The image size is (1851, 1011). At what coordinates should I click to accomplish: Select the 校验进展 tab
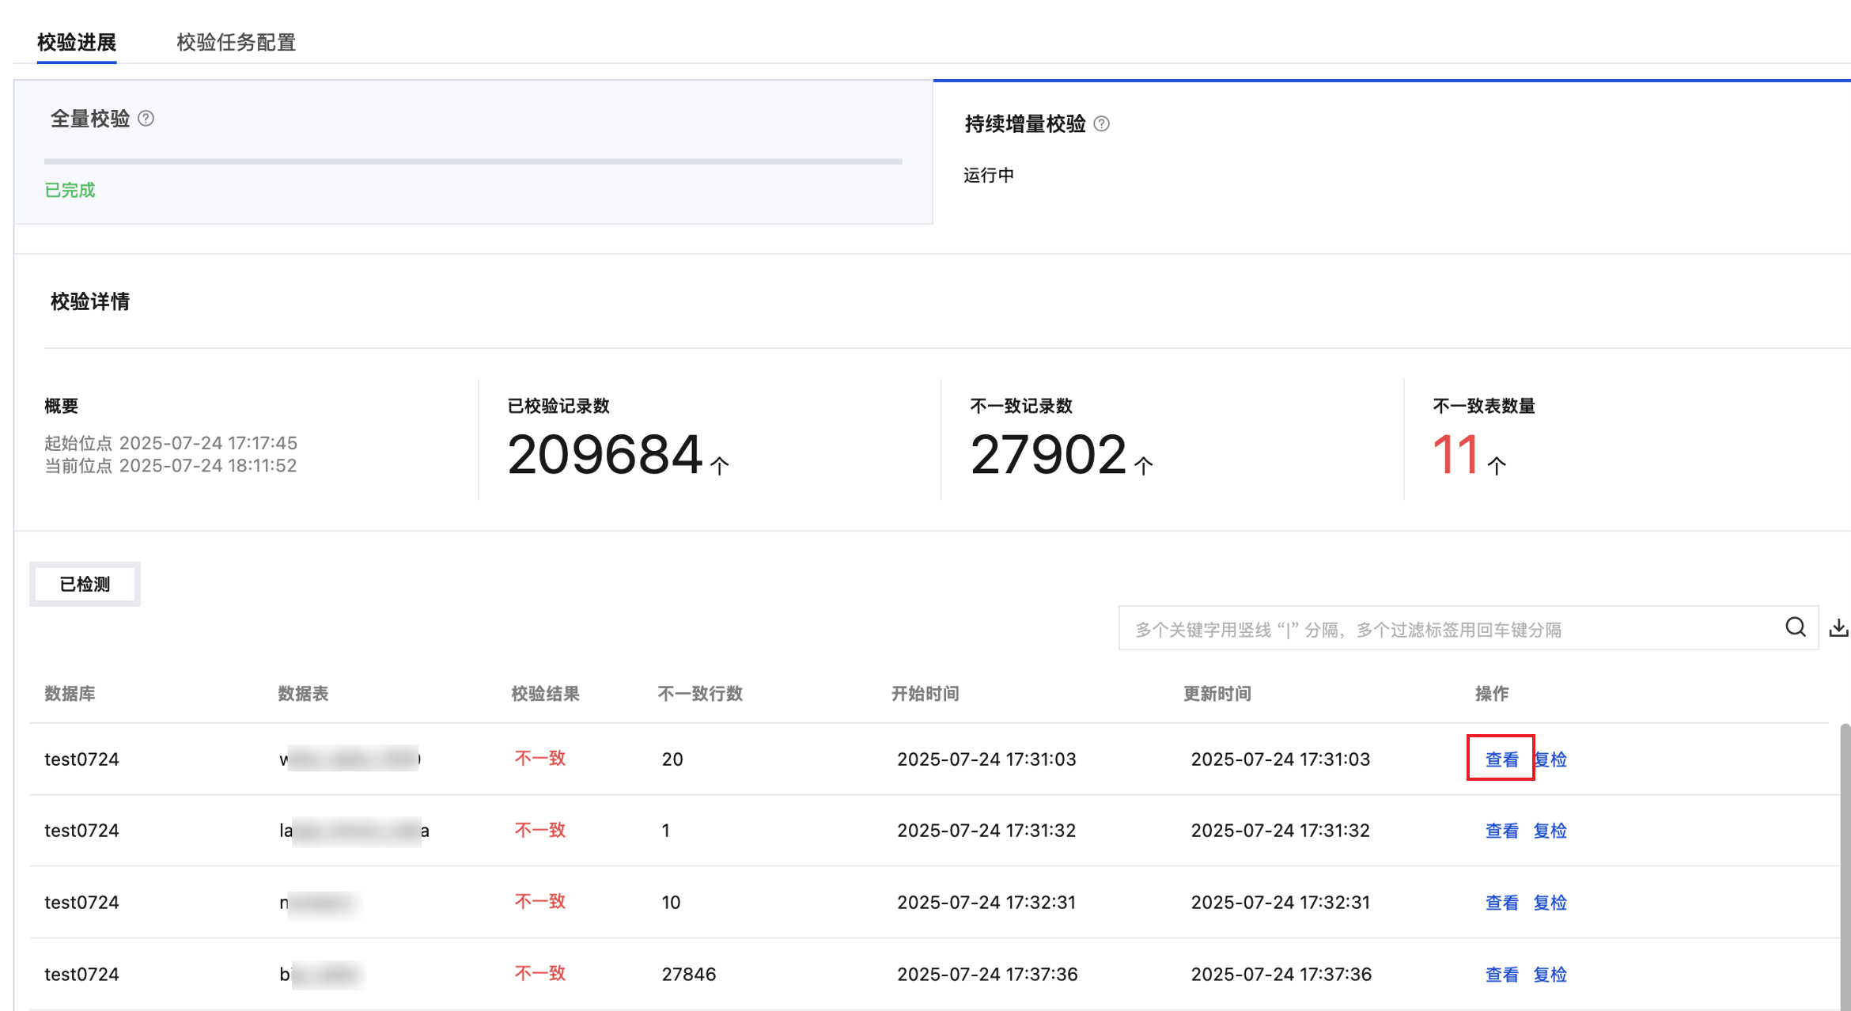click(x=77, y=42)
